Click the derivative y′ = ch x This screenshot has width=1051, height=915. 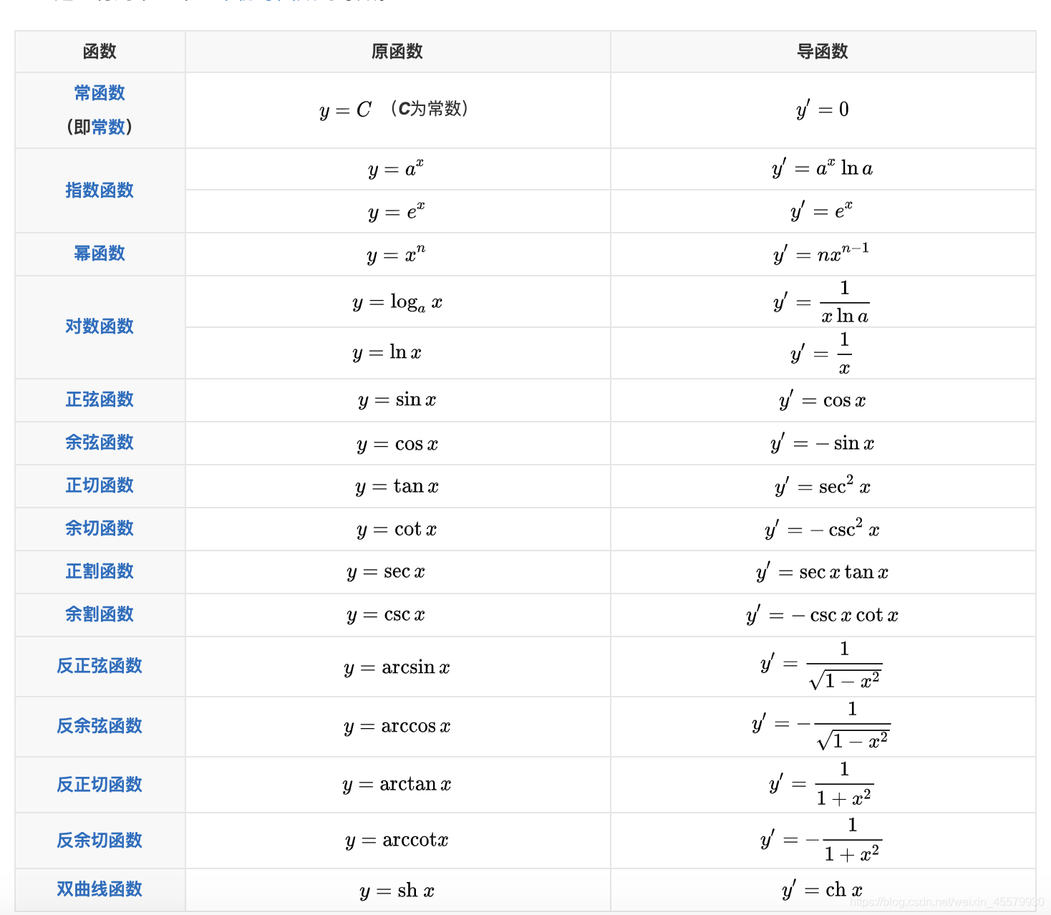(x=823, y=889)
